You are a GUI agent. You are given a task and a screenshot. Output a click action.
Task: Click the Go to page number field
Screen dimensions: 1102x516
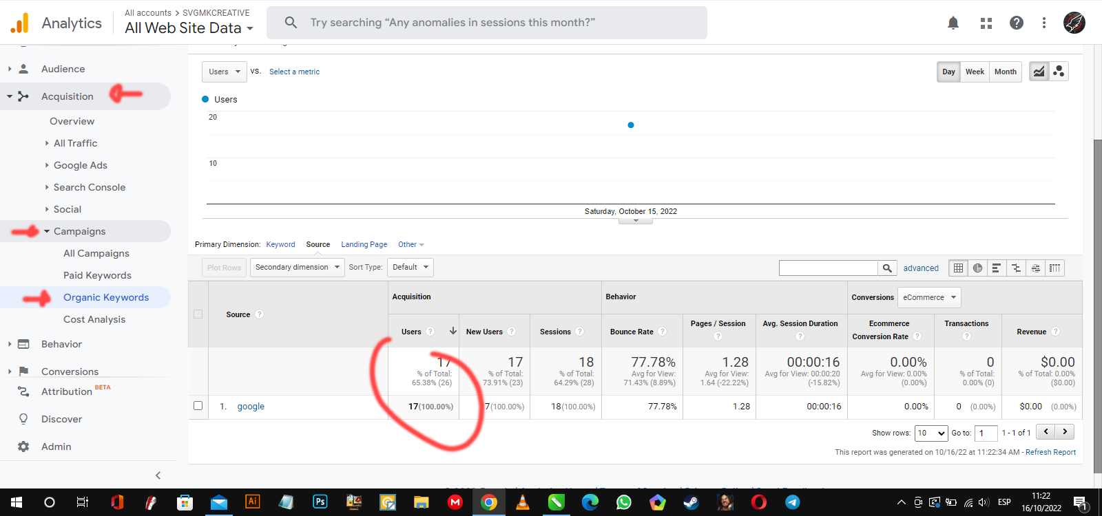986,433
